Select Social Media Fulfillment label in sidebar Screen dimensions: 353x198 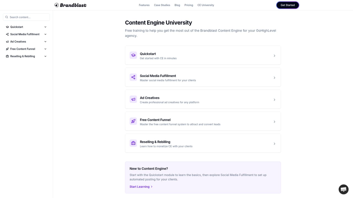click(x=25, y=34)
